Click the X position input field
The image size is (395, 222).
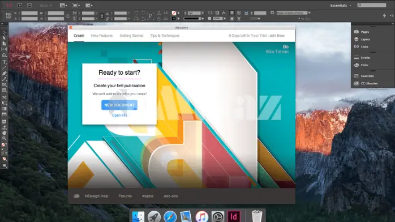[x=29, y=13]
